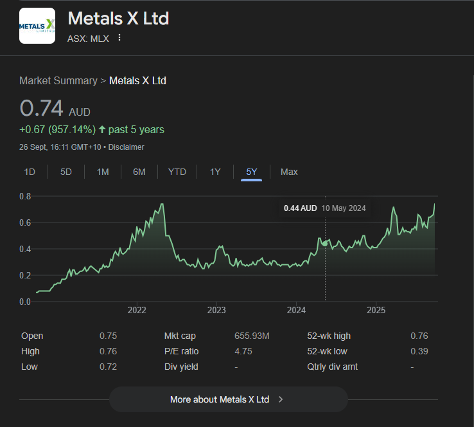Click the 2025 x-axis label
Screen dimensions: 474x427
pyautogui.click(x=376, y=310)
